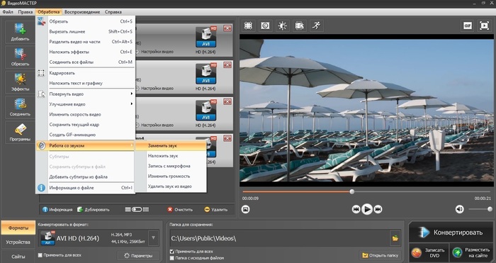
Task: Open the Правка menu
Action: (x=26, y=12)
